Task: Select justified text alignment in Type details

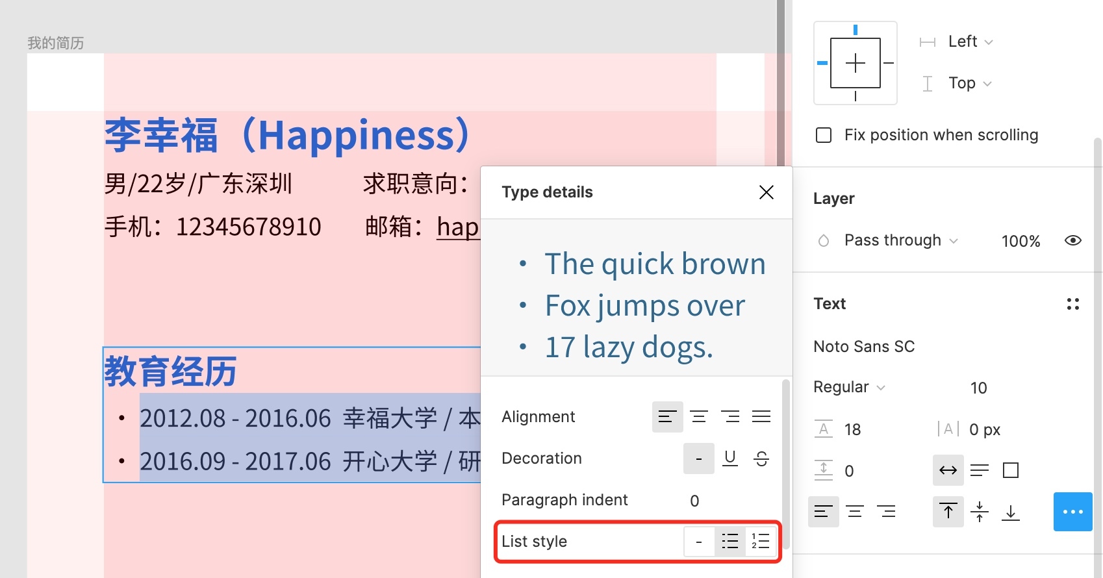Action: point(761,417)
